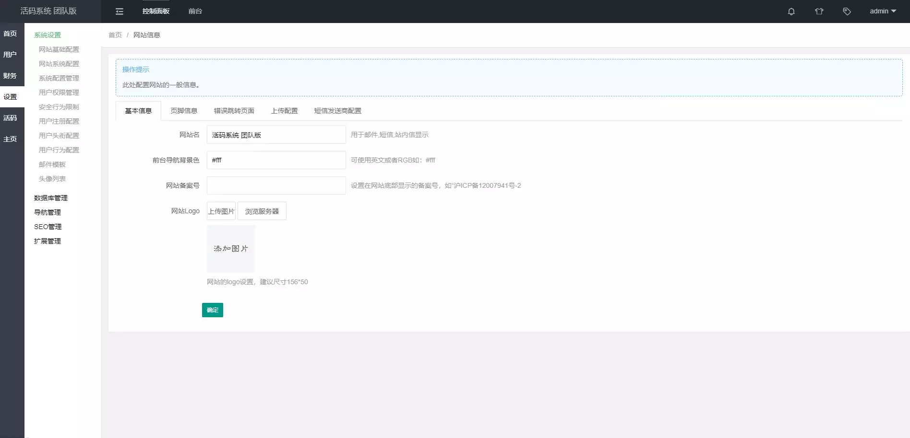
Task: Select the 用户注册配置 menu entry
Action: coord(59,121)
